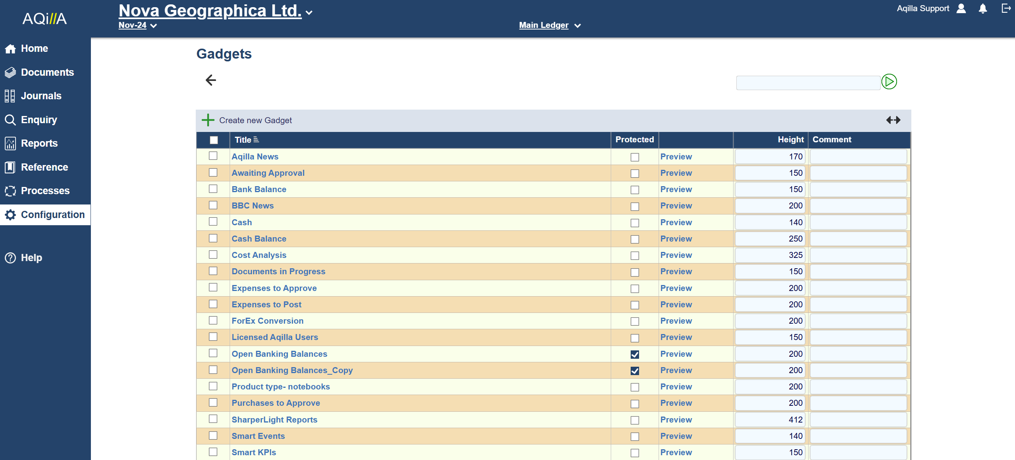This screenshot has width=1015, height=460.
Task: Click the logout icon in top bar
Action: coord(1005,8)
